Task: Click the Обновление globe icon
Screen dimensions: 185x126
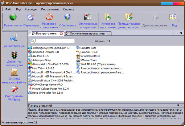Action: tap(67, 18)
